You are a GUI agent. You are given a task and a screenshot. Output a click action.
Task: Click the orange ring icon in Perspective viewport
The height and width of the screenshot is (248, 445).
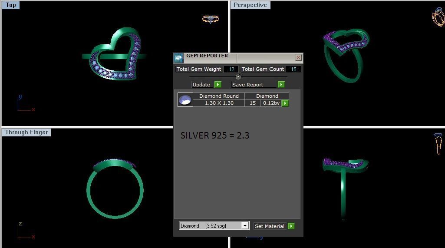click(x=438, y=17)
